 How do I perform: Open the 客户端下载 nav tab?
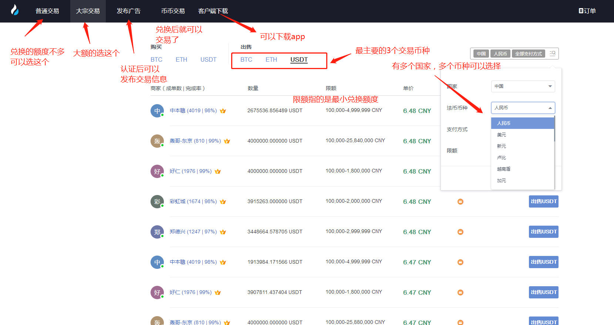point(213,11)
